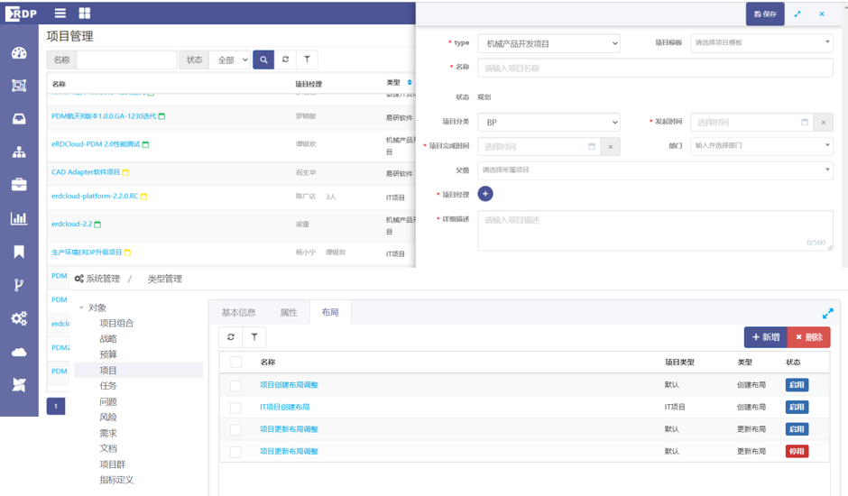Click the bar chart reports sidebar icon
Viewport: 848px width, 496px height.
(19, 218)
